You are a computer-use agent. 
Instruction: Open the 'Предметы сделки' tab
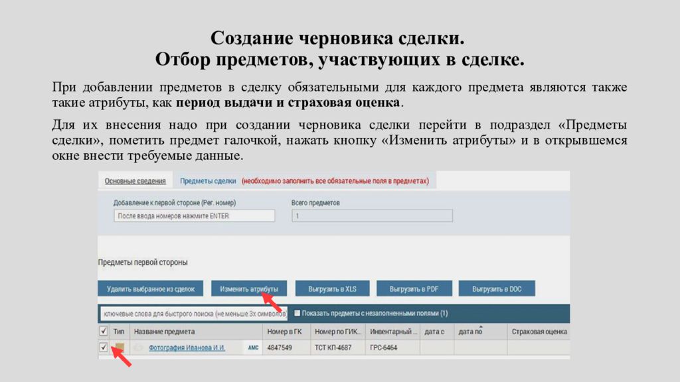coord(208,180)
